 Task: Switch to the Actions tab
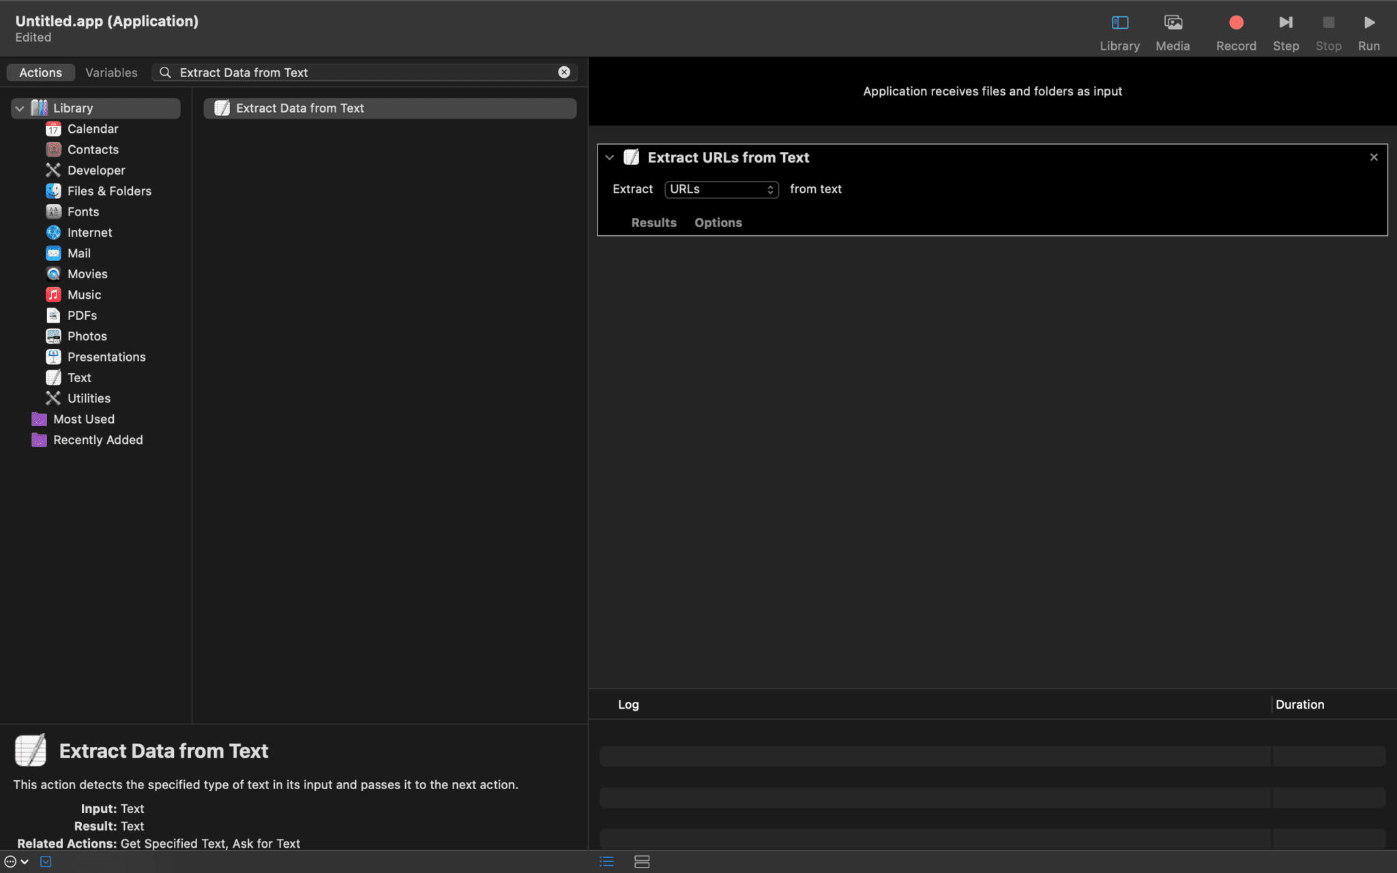40,72
